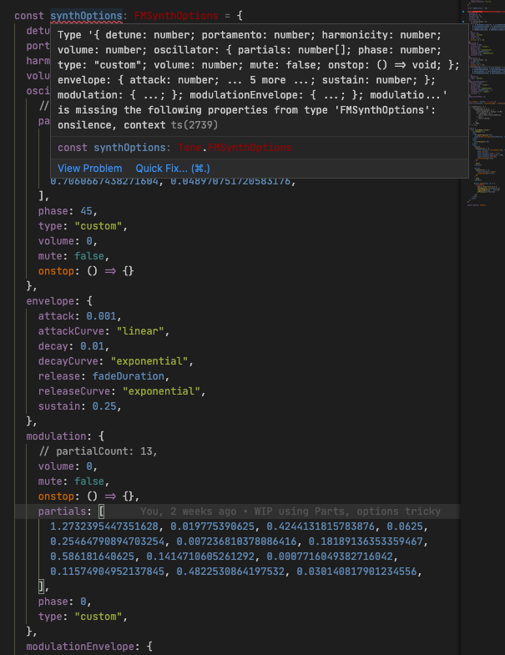This screenshot has width=505, height=655.
Task: Click attackCurve "linear" string
Action: tap(140, 331)
